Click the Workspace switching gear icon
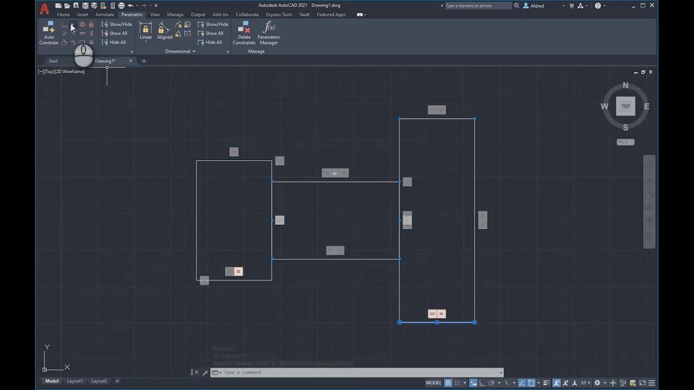694x390 pixels. [597, 383]
